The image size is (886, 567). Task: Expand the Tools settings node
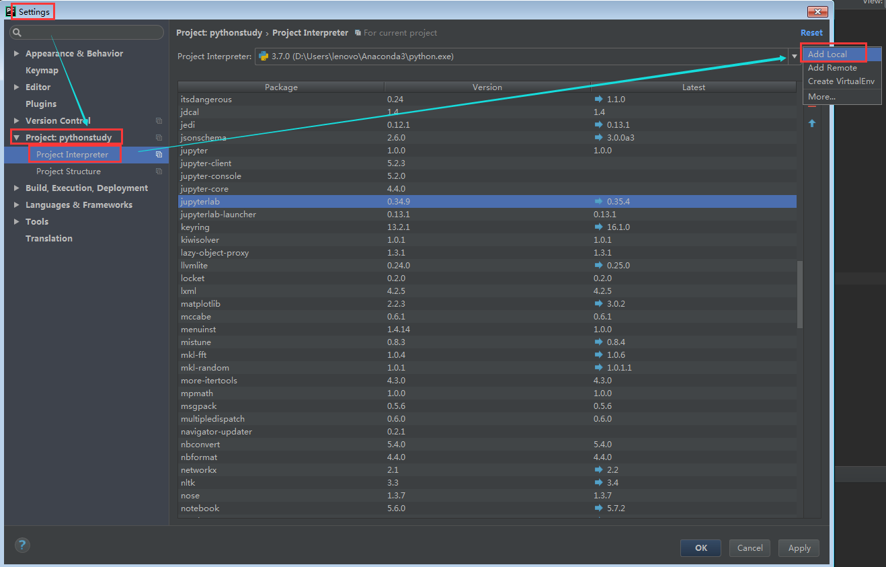pyautogui.click(x=17, y=222)
